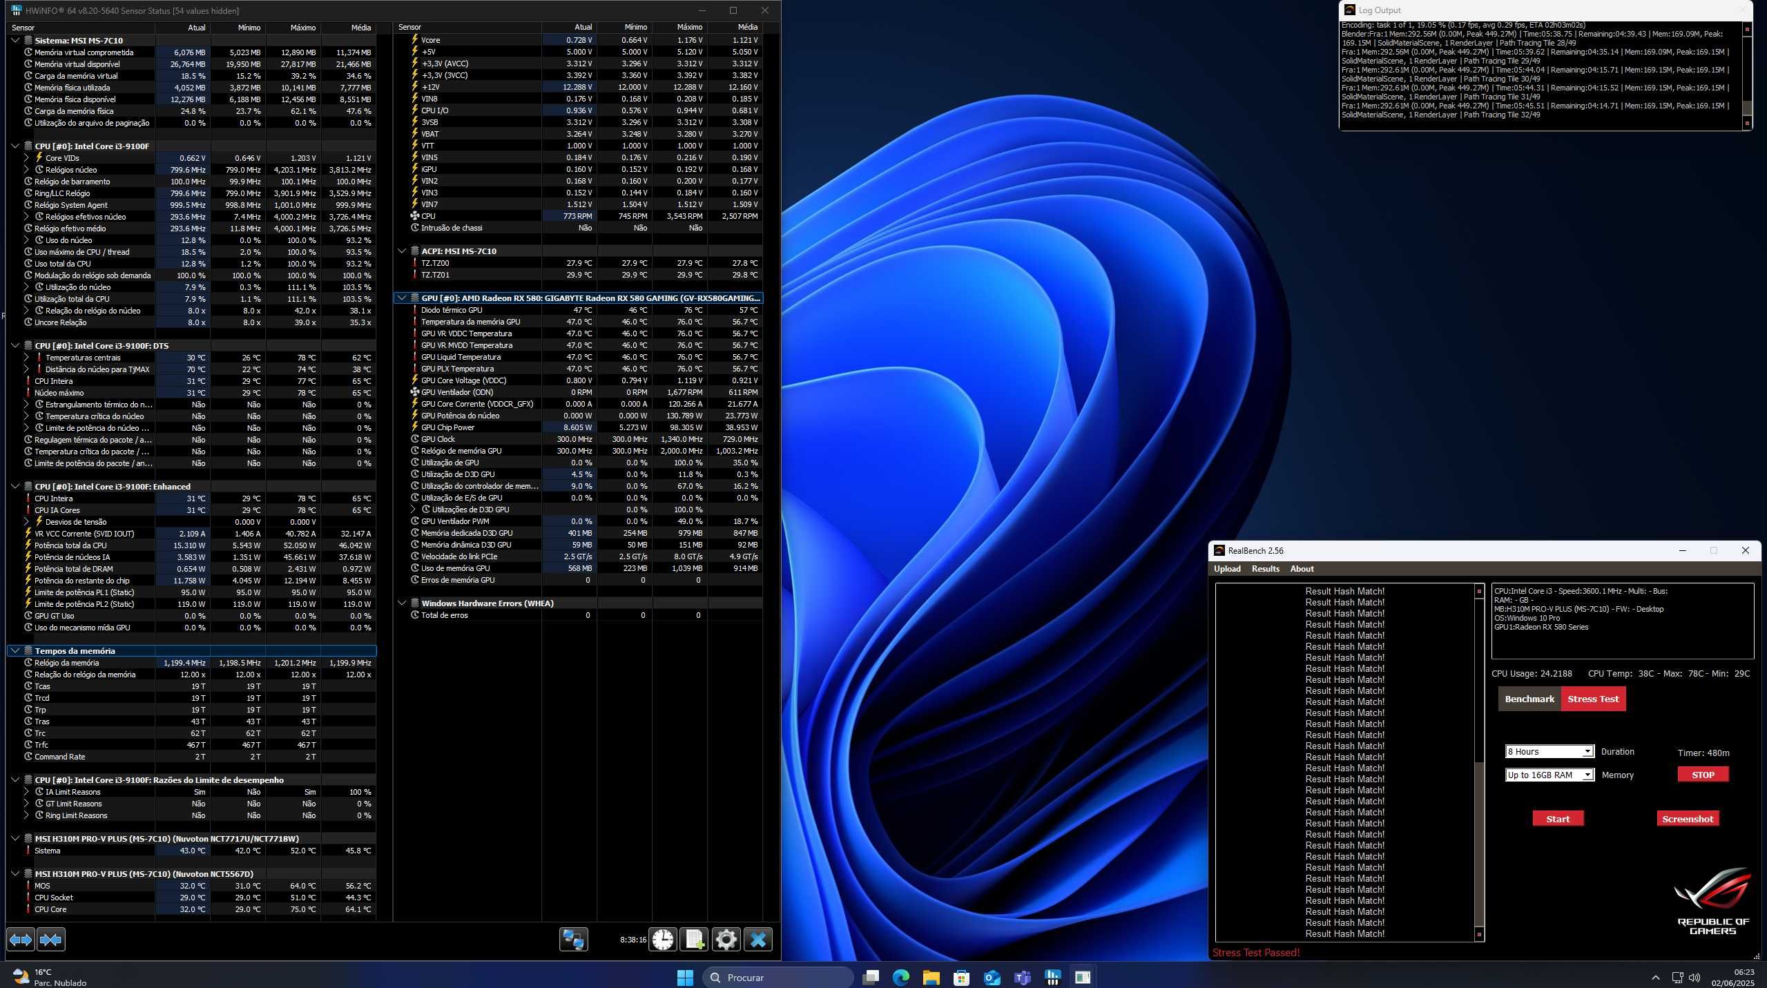This screenshot has height=988, width=1767.
Task: Open remote monitoring network icon in HWiNFO
Action: click(573, 940)
